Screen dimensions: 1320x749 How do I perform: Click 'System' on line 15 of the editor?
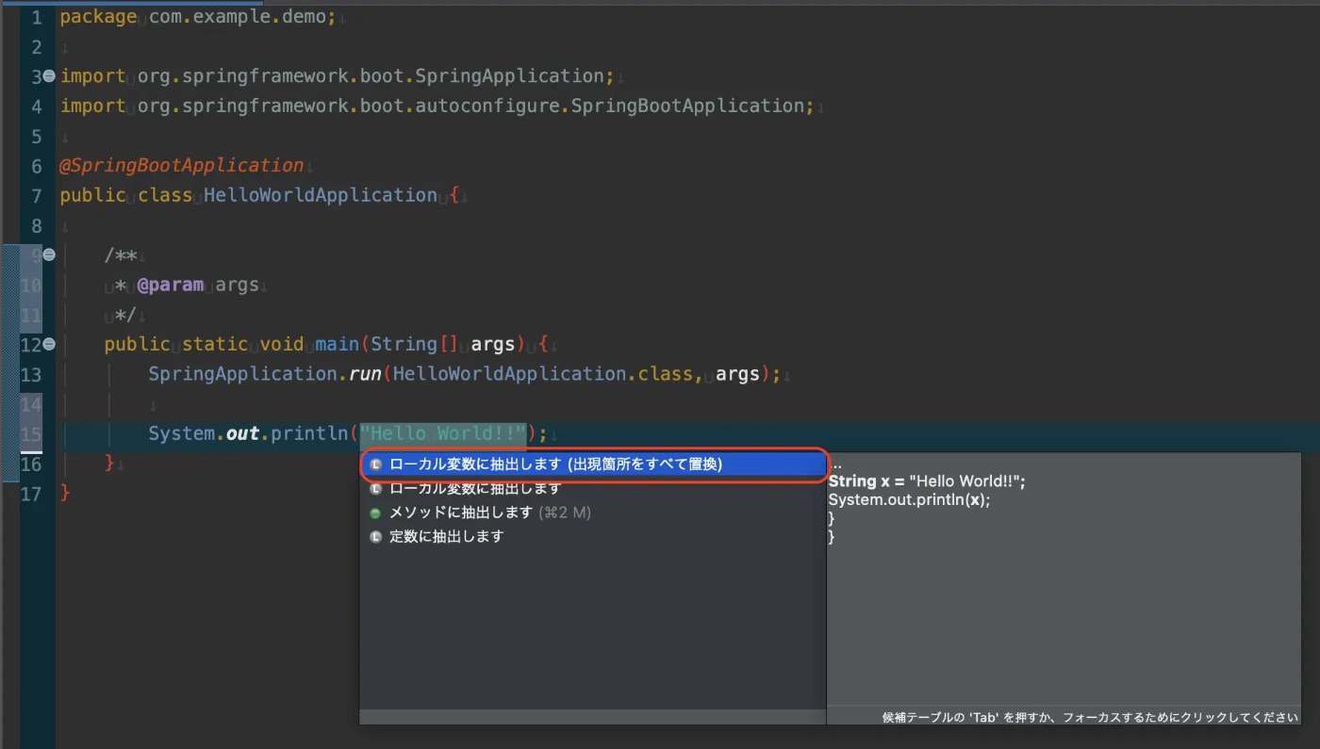pos(181,433)
